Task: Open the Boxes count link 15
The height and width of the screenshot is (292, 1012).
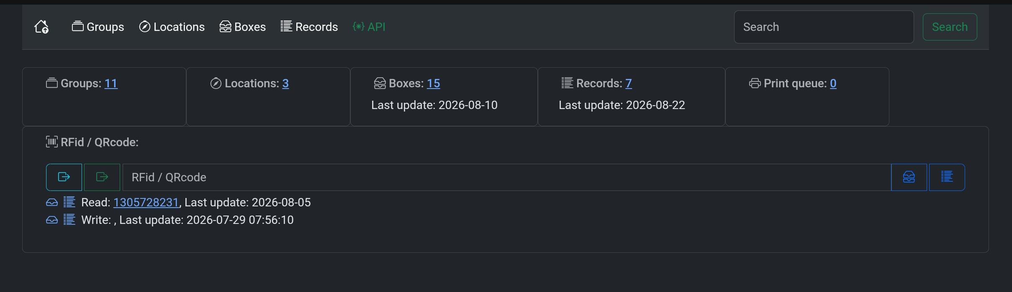Action: (434, 84)
